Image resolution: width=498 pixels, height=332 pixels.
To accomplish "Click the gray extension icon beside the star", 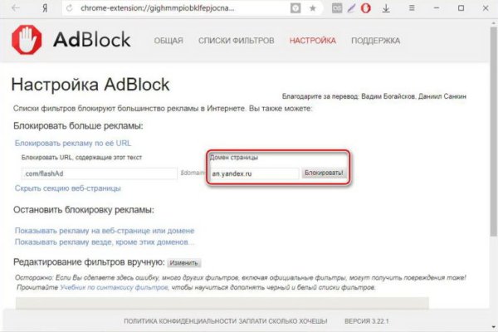I will point(336,8).
